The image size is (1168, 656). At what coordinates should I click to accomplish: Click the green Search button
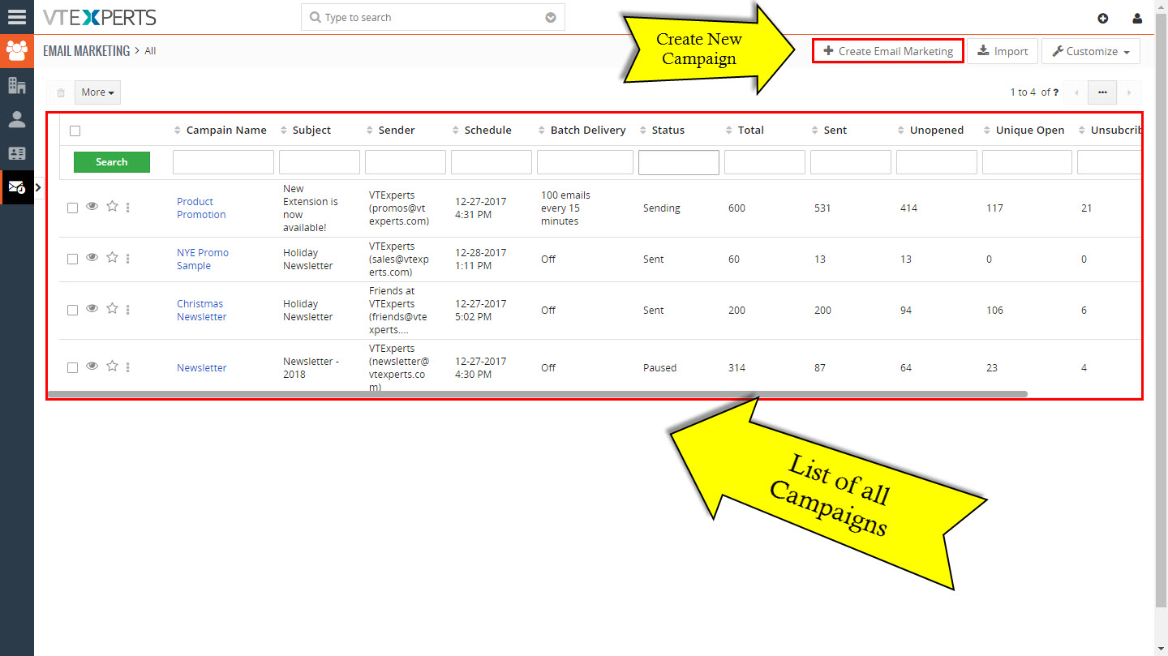coord(112,162)
